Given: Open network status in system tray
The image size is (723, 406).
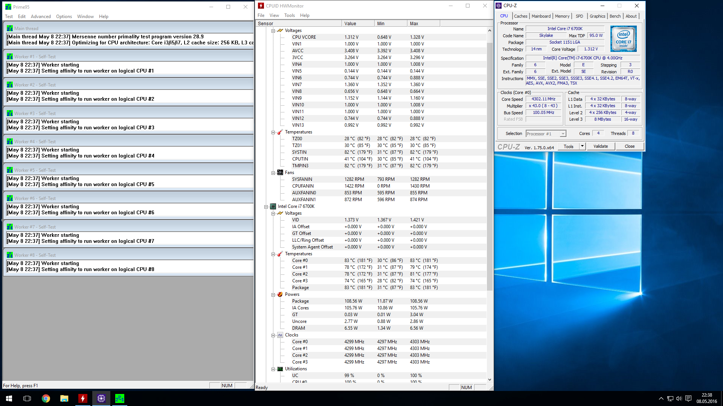Looking at the screenshot, I should click(x=670, y=398).
